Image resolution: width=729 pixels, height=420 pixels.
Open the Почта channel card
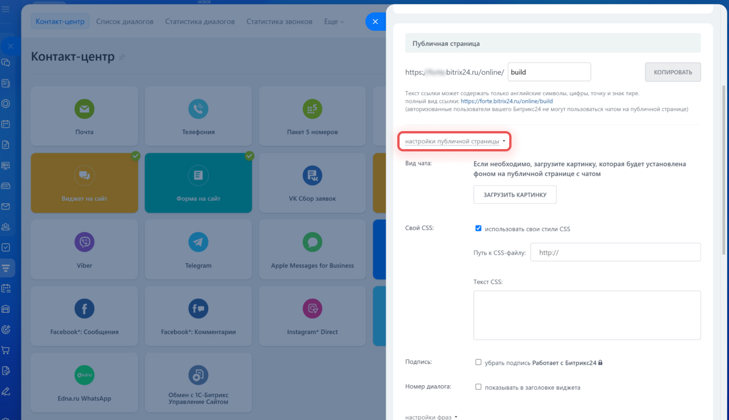(x=84, y=116)
